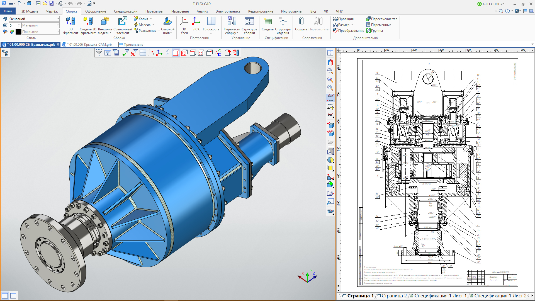535x301 pixels.
Task: Click the print icon in quick access toolbar
Action: click(60, 3)
